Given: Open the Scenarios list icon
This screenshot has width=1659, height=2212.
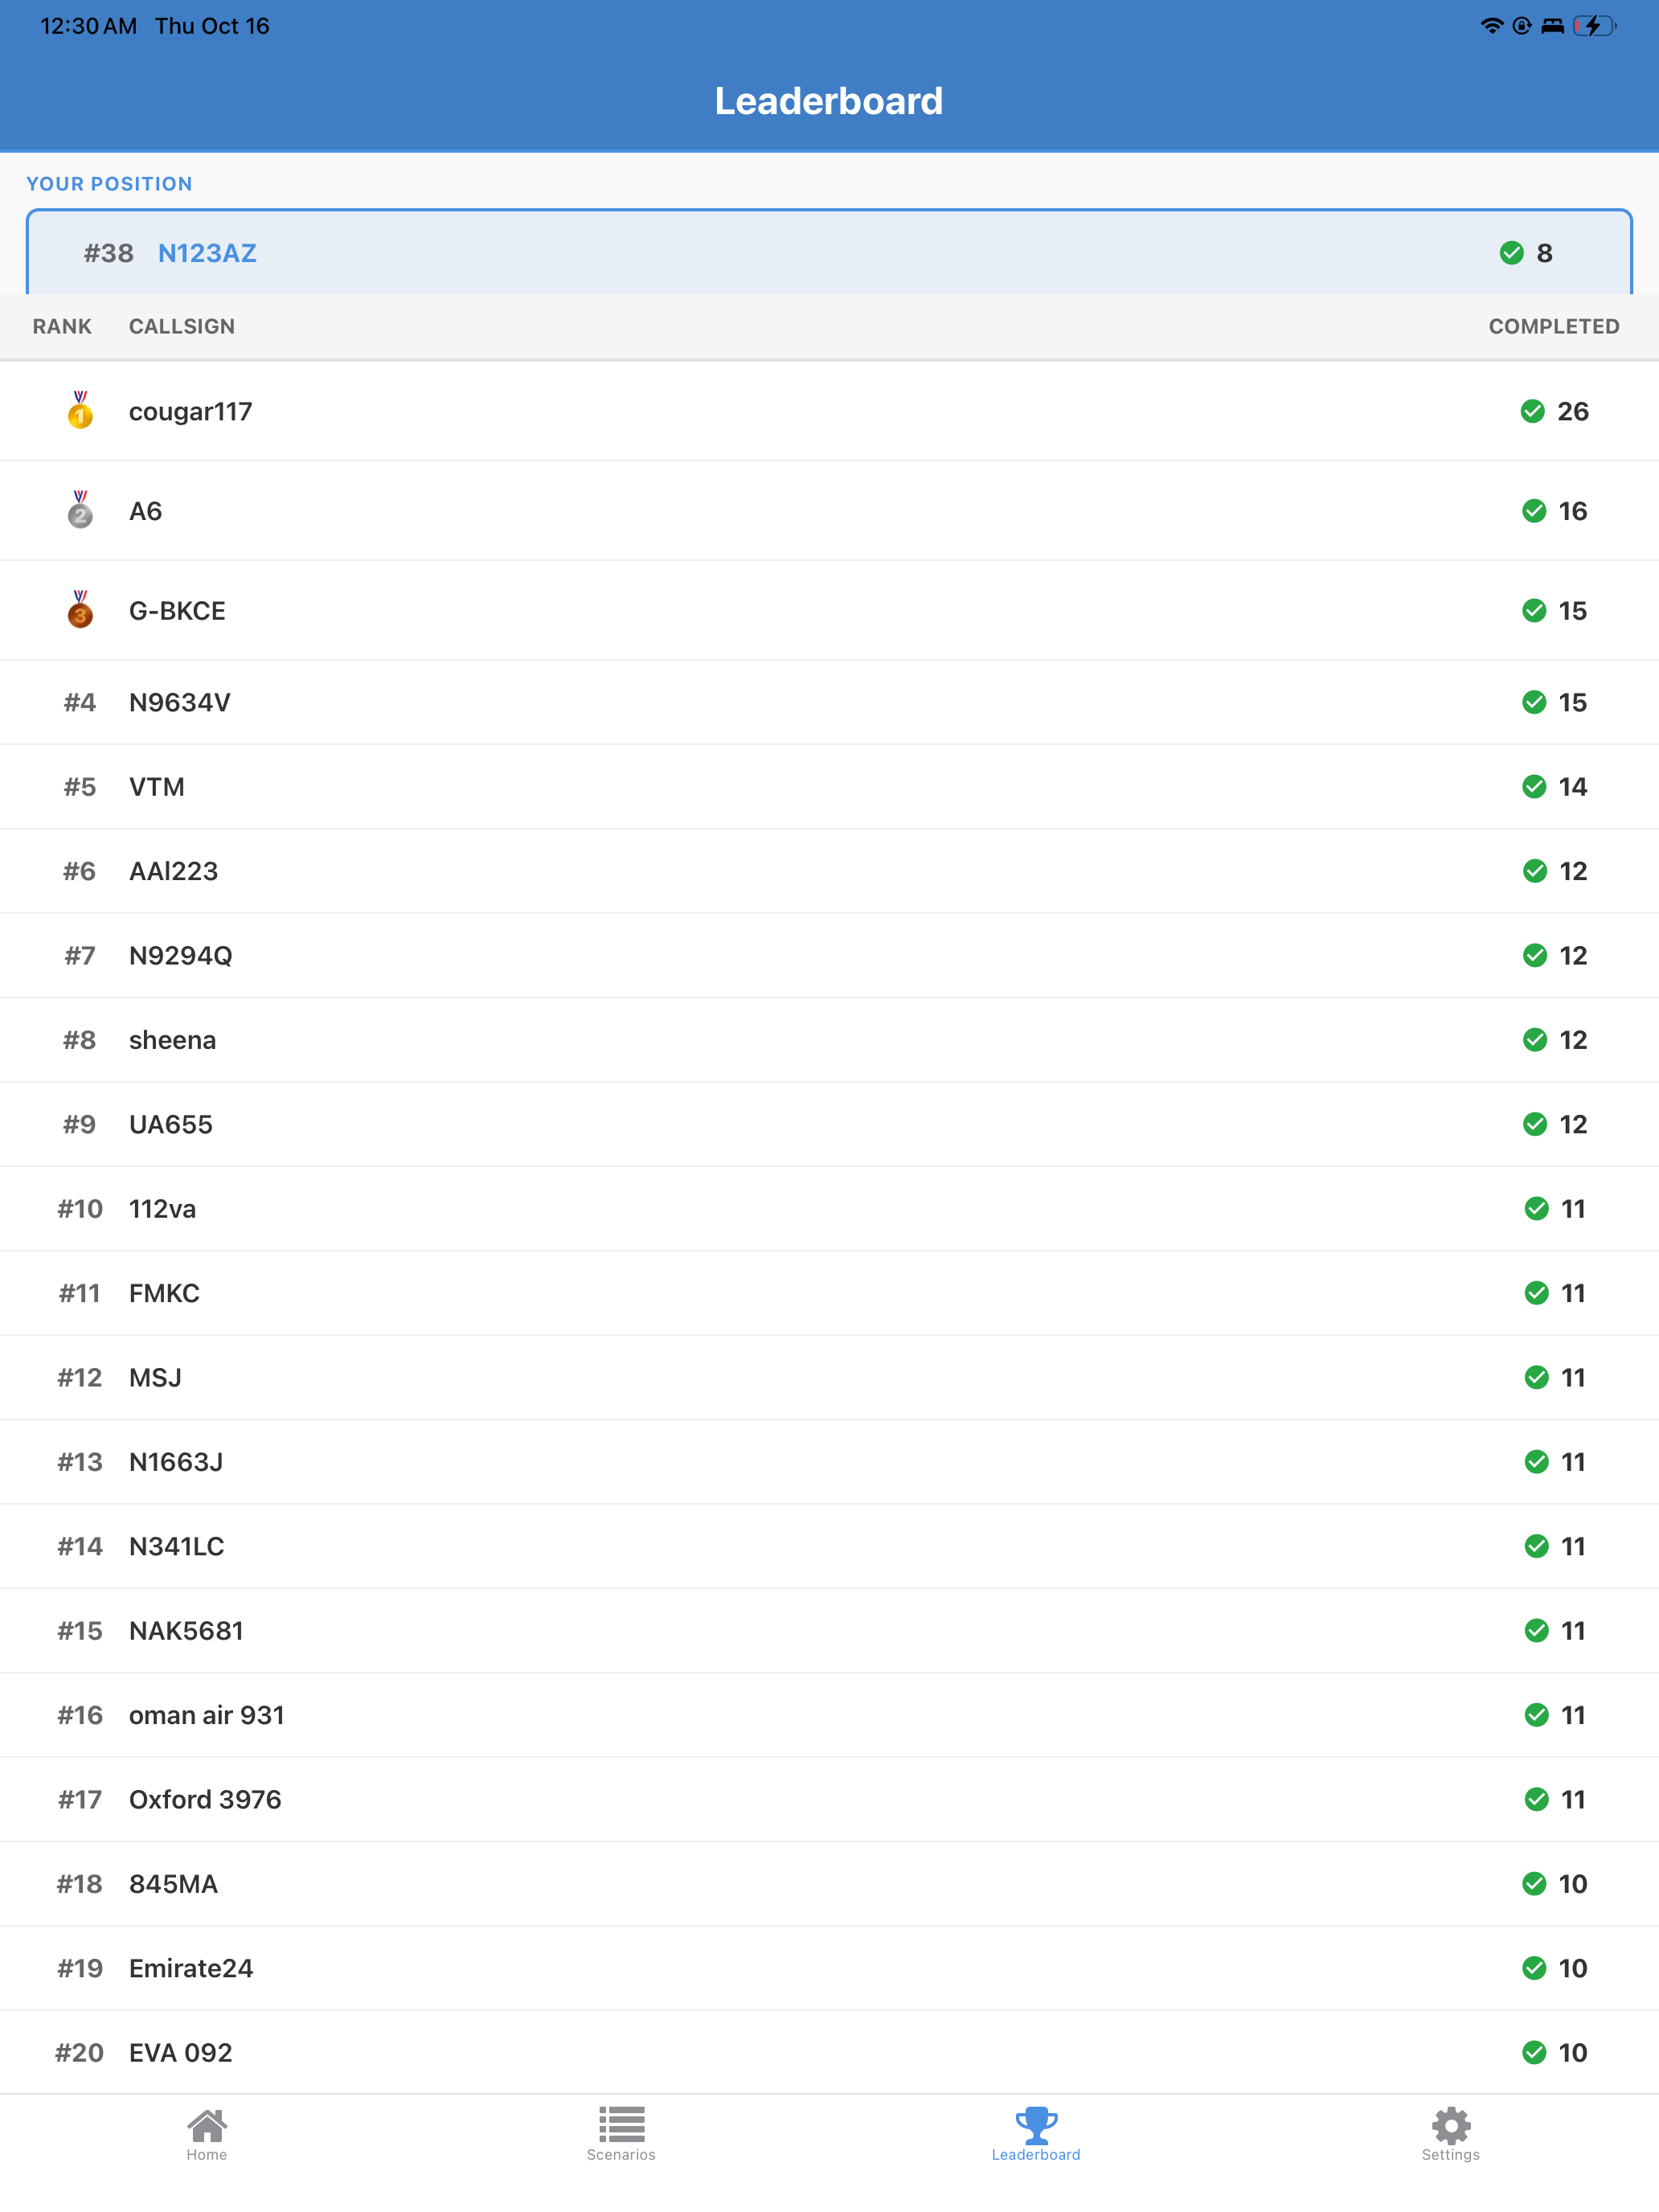Looking at the screenshot, I should pyautogui.click(x=621, y=2125).
